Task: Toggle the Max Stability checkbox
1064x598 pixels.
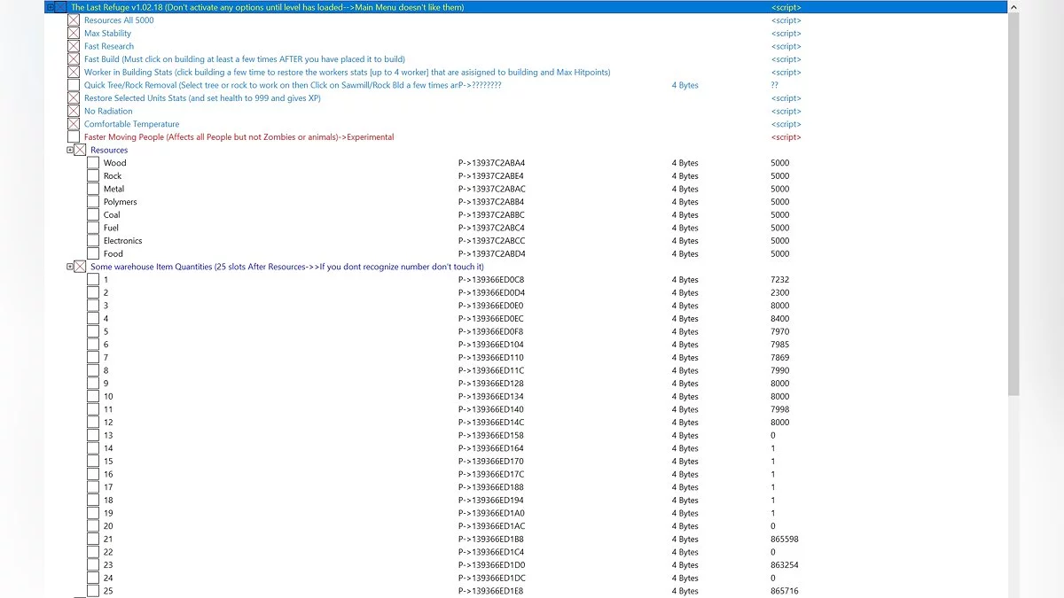Action: (74, 34)
